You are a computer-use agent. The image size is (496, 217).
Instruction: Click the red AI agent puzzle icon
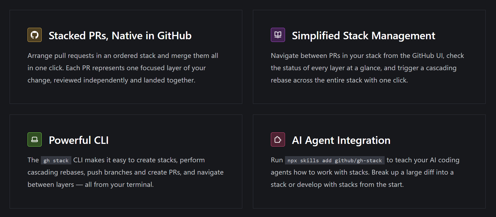[278, 140]
